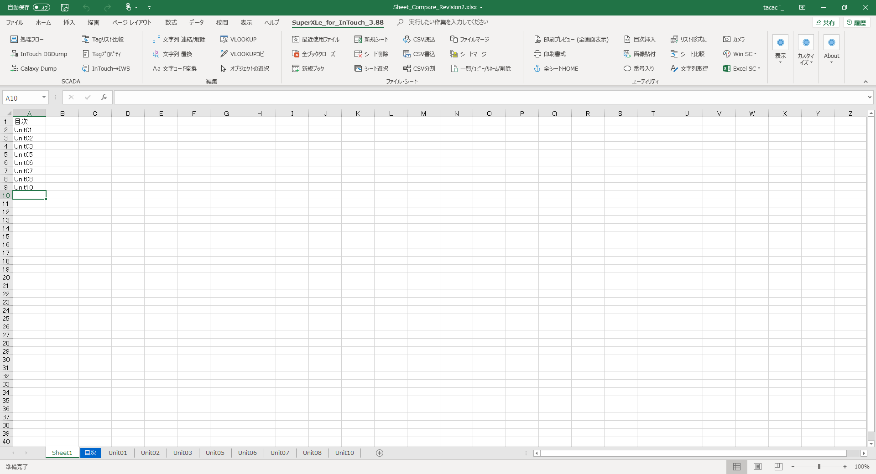Click the horizontal scrollbar right arrow
This screenshot has width=876, height=474.
pos(863,453)
